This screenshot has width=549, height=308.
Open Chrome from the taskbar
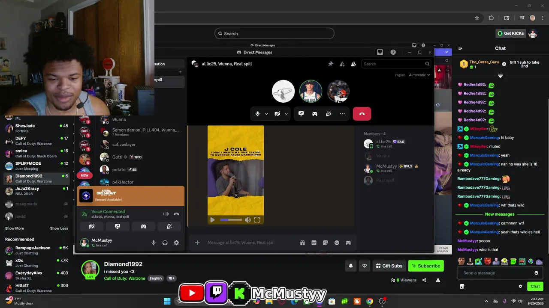pos(370,301)
